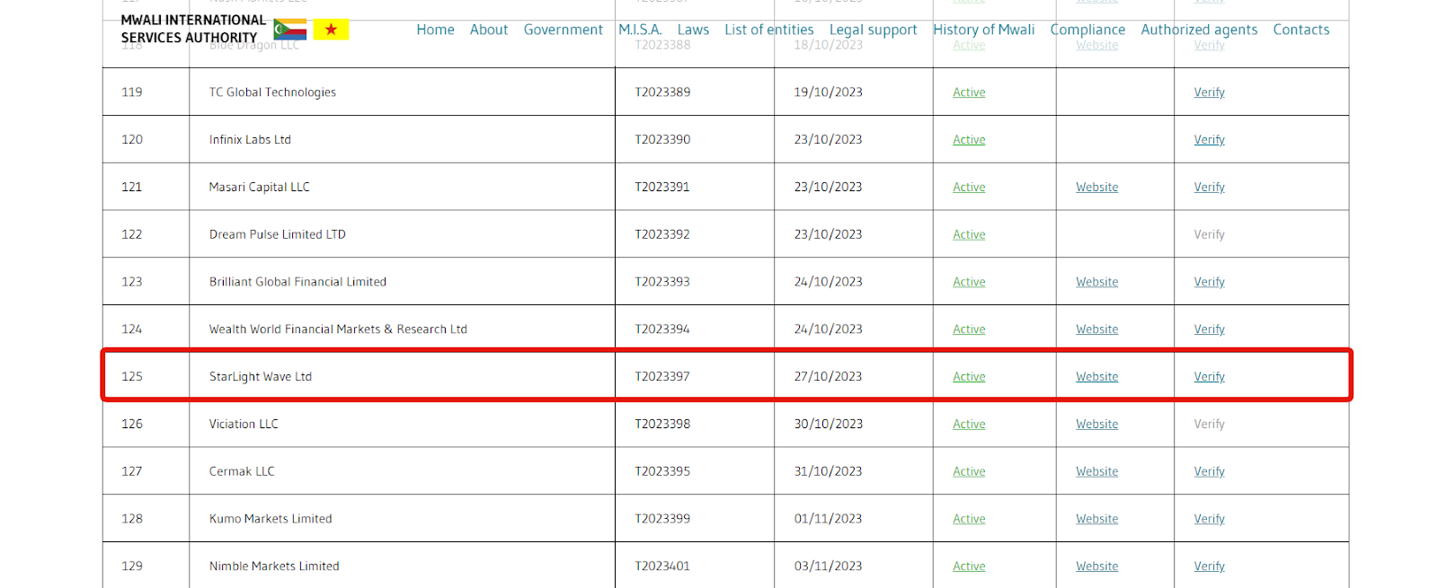Open Website for Wealth World Financial Markets

tap(1097, 329)
